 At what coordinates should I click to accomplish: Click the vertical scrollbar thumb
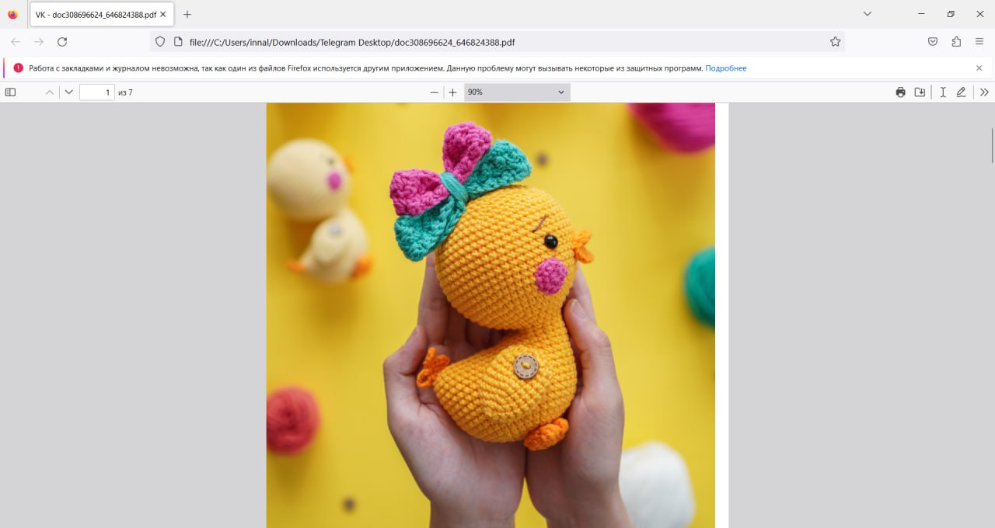pyautogui.click(x=992, y=145)
